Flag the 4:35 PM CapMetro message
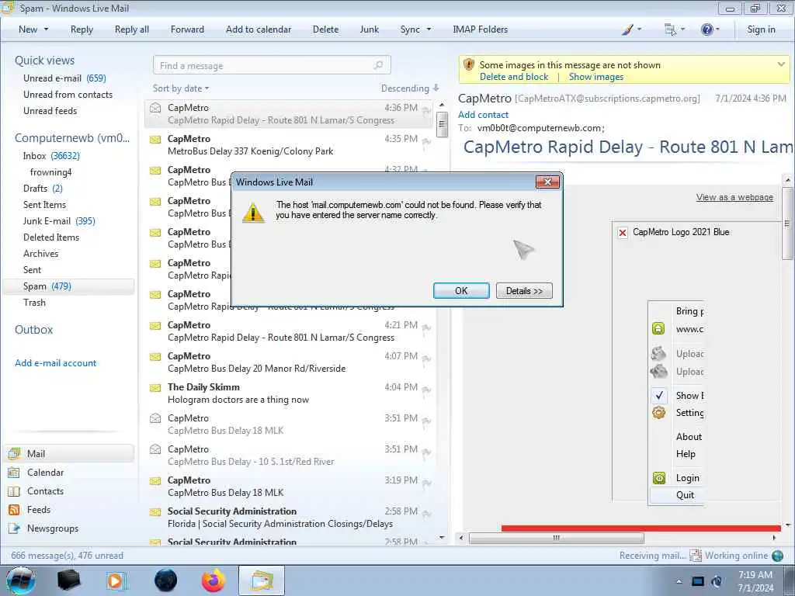This screenshot has width=795, height=596. pyautogui.click(x=427, y=141)
